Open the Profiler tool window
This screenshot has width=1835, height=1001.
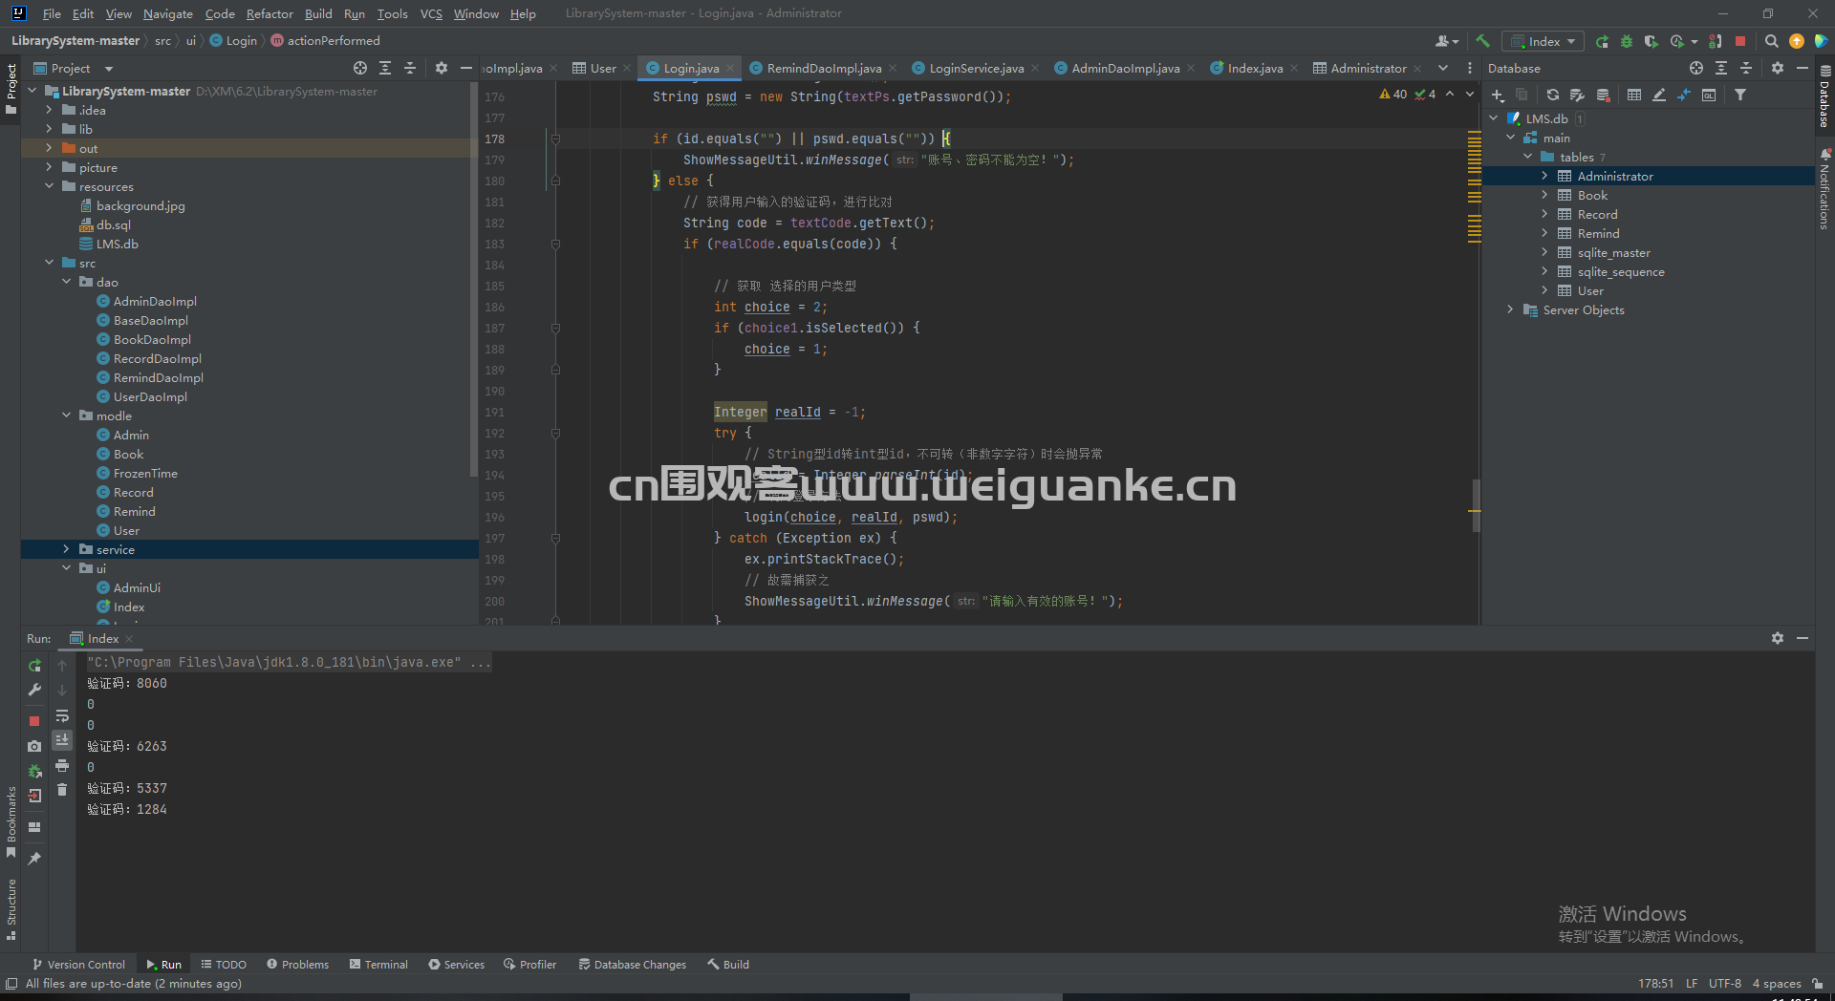click(529, 964)
